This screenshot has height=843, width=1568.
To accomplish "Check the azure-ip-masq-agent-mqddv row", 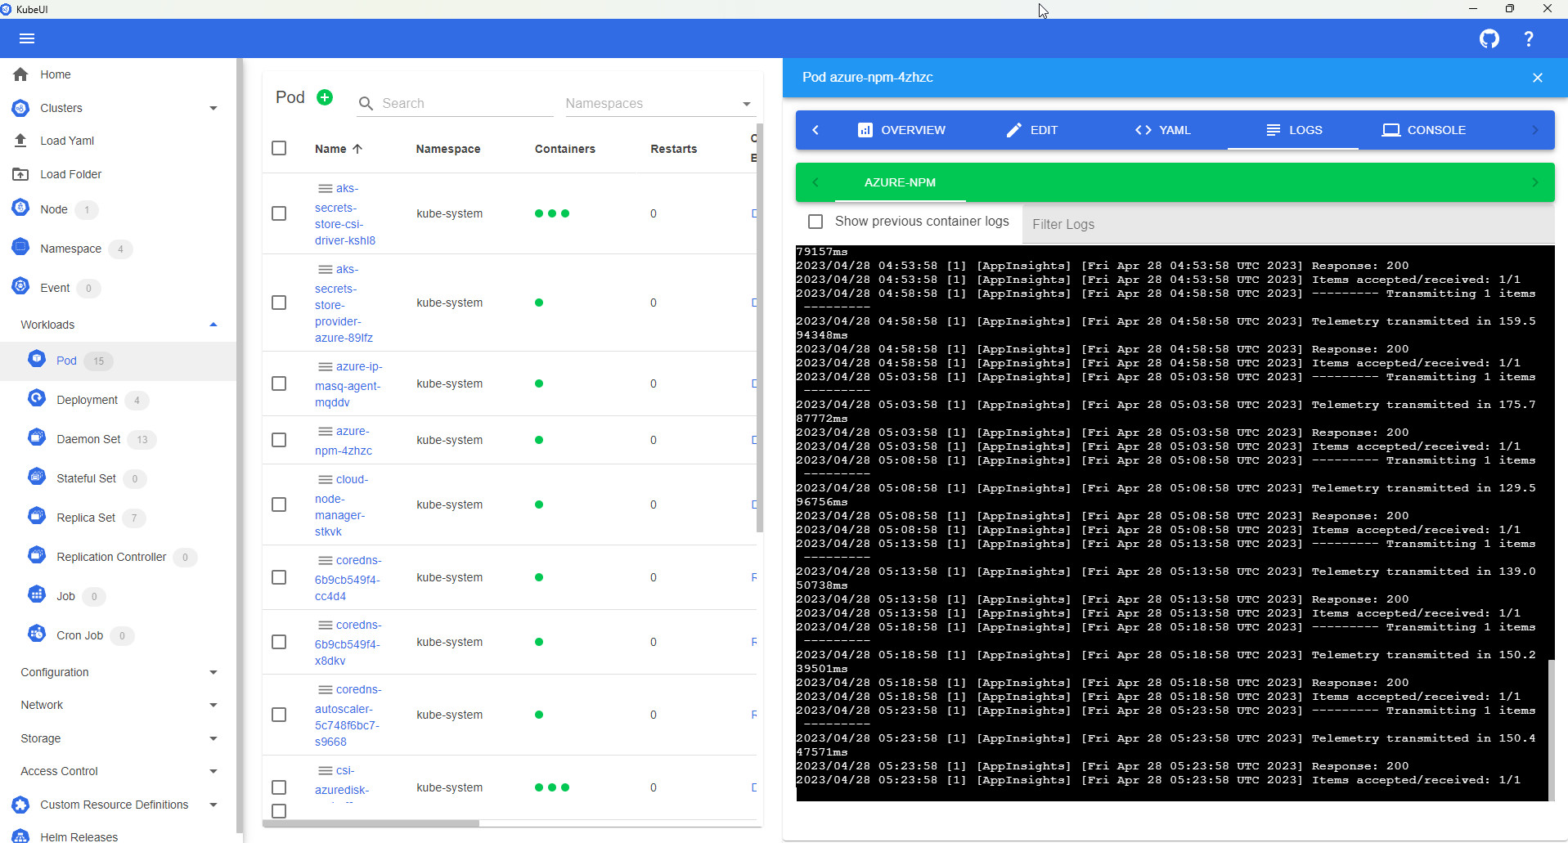I will 279,383.
